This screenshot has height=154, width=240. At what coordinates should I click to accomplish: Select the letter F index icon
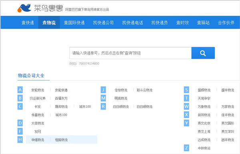point(20,131)
